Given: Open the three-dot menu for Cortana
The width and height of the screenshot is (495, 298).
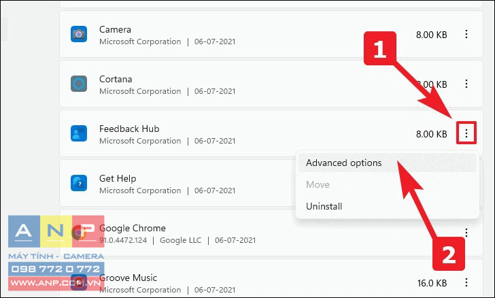Looking at the screenshot, I should [x=466, y=84].
